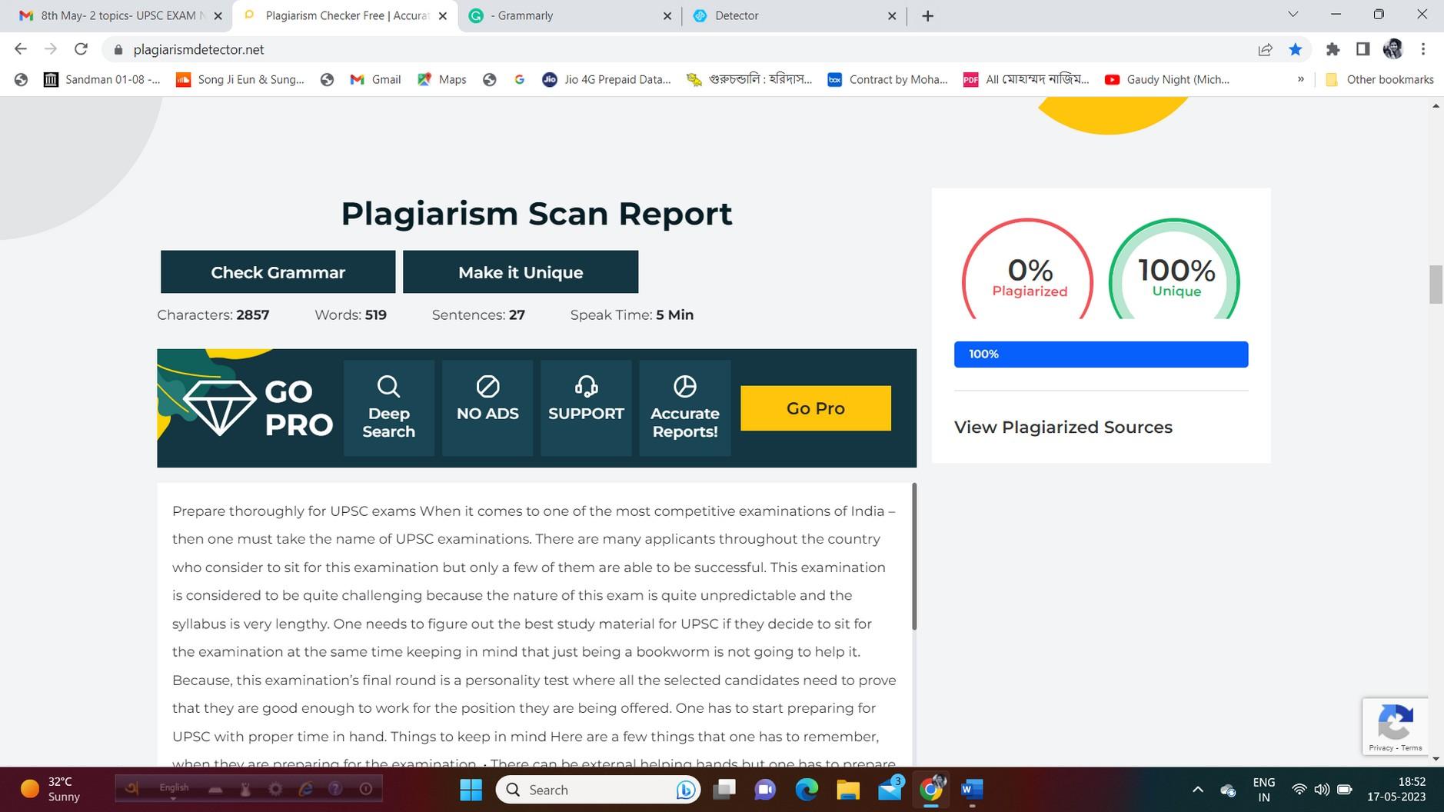Open the ENG IN language switcher
This screenshot has height=812, width=1444.
1264,790
